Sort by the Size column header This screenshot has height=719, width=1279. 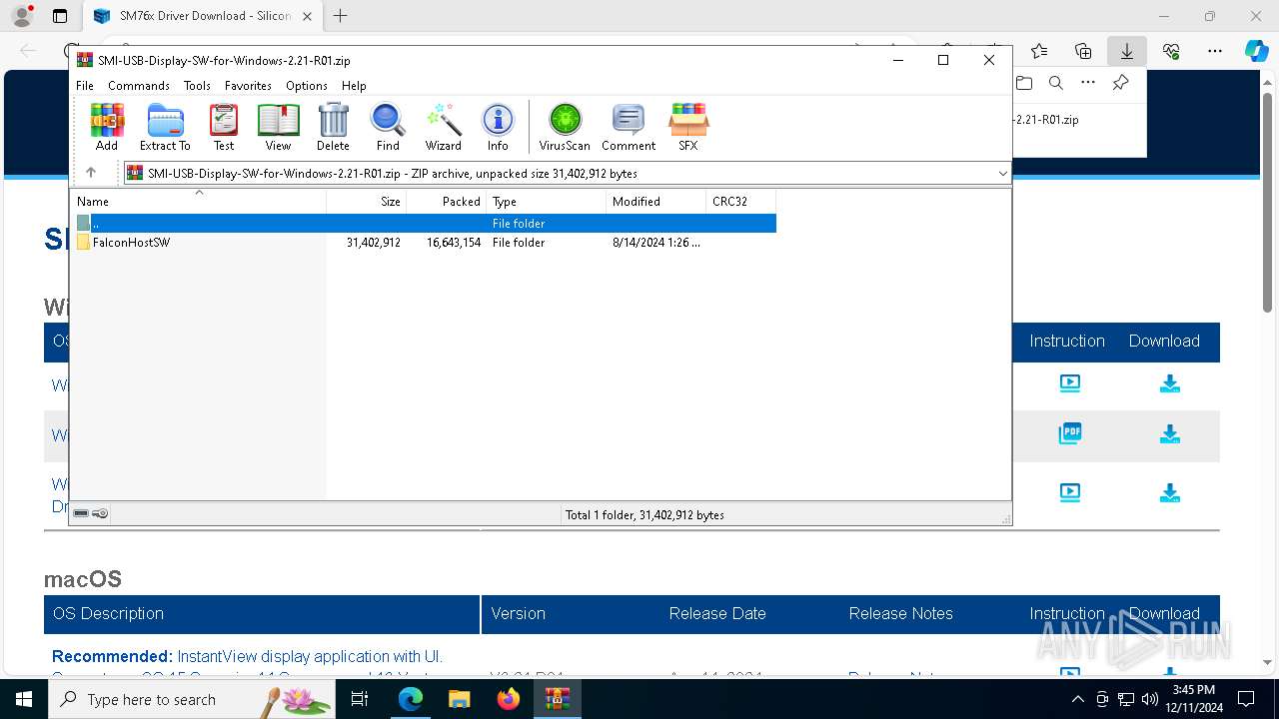[x=366, y=202]
